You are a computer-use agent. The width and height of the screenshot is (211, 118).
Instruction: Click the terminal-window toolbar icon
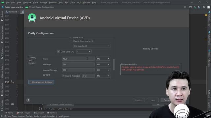pos(191,7)
